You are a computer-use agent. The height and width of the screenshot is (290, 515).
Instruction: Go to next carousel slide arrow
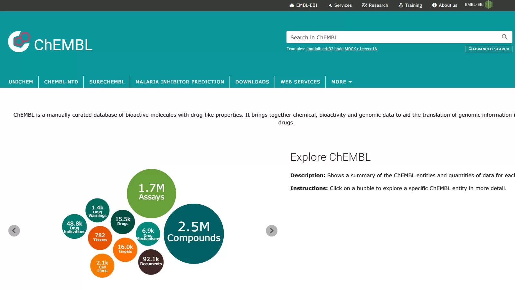(272, 231)
